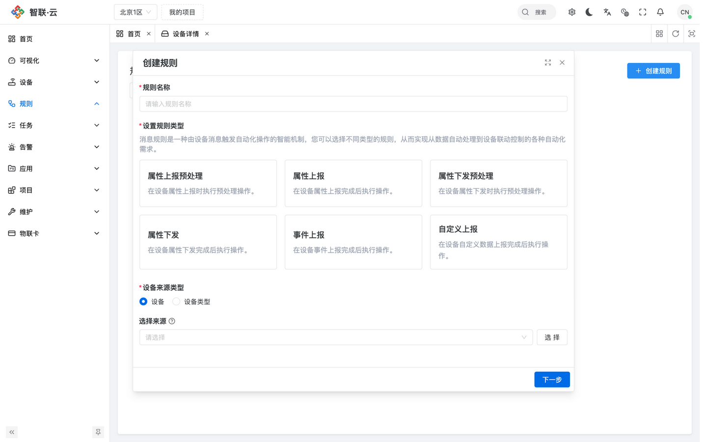The image size is (707, 442).
Task: Choose the 属性上报 rule type card
Action: pyautogui.click(x=353, y=183)
